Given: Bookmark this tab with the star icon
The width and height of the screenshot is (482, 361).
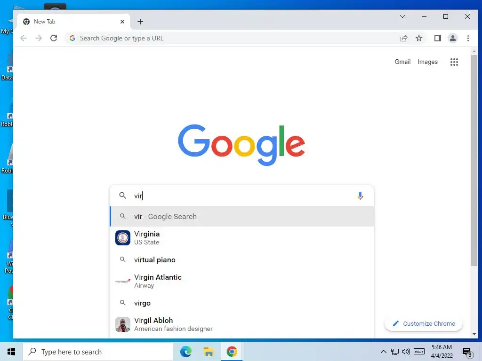Looking at the screenshot, I should pyautogui.click(x=418, y=39).
